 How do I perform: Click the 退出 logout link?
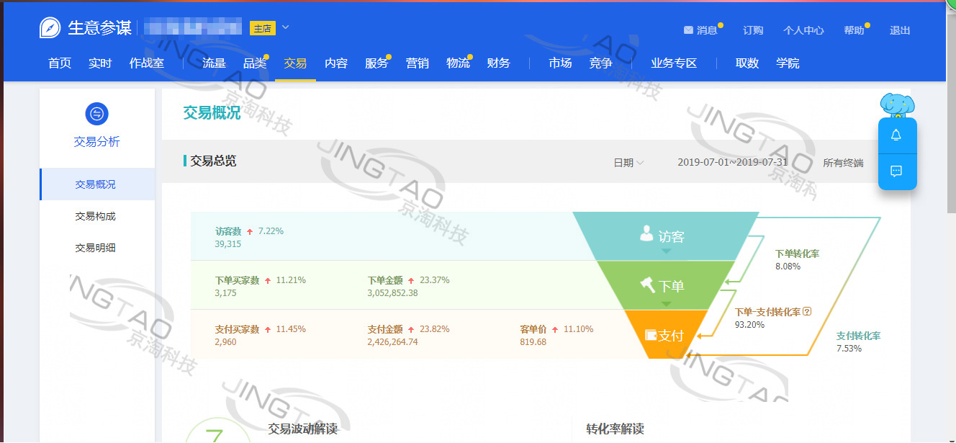pyautogui.click(x=900, y=30)
